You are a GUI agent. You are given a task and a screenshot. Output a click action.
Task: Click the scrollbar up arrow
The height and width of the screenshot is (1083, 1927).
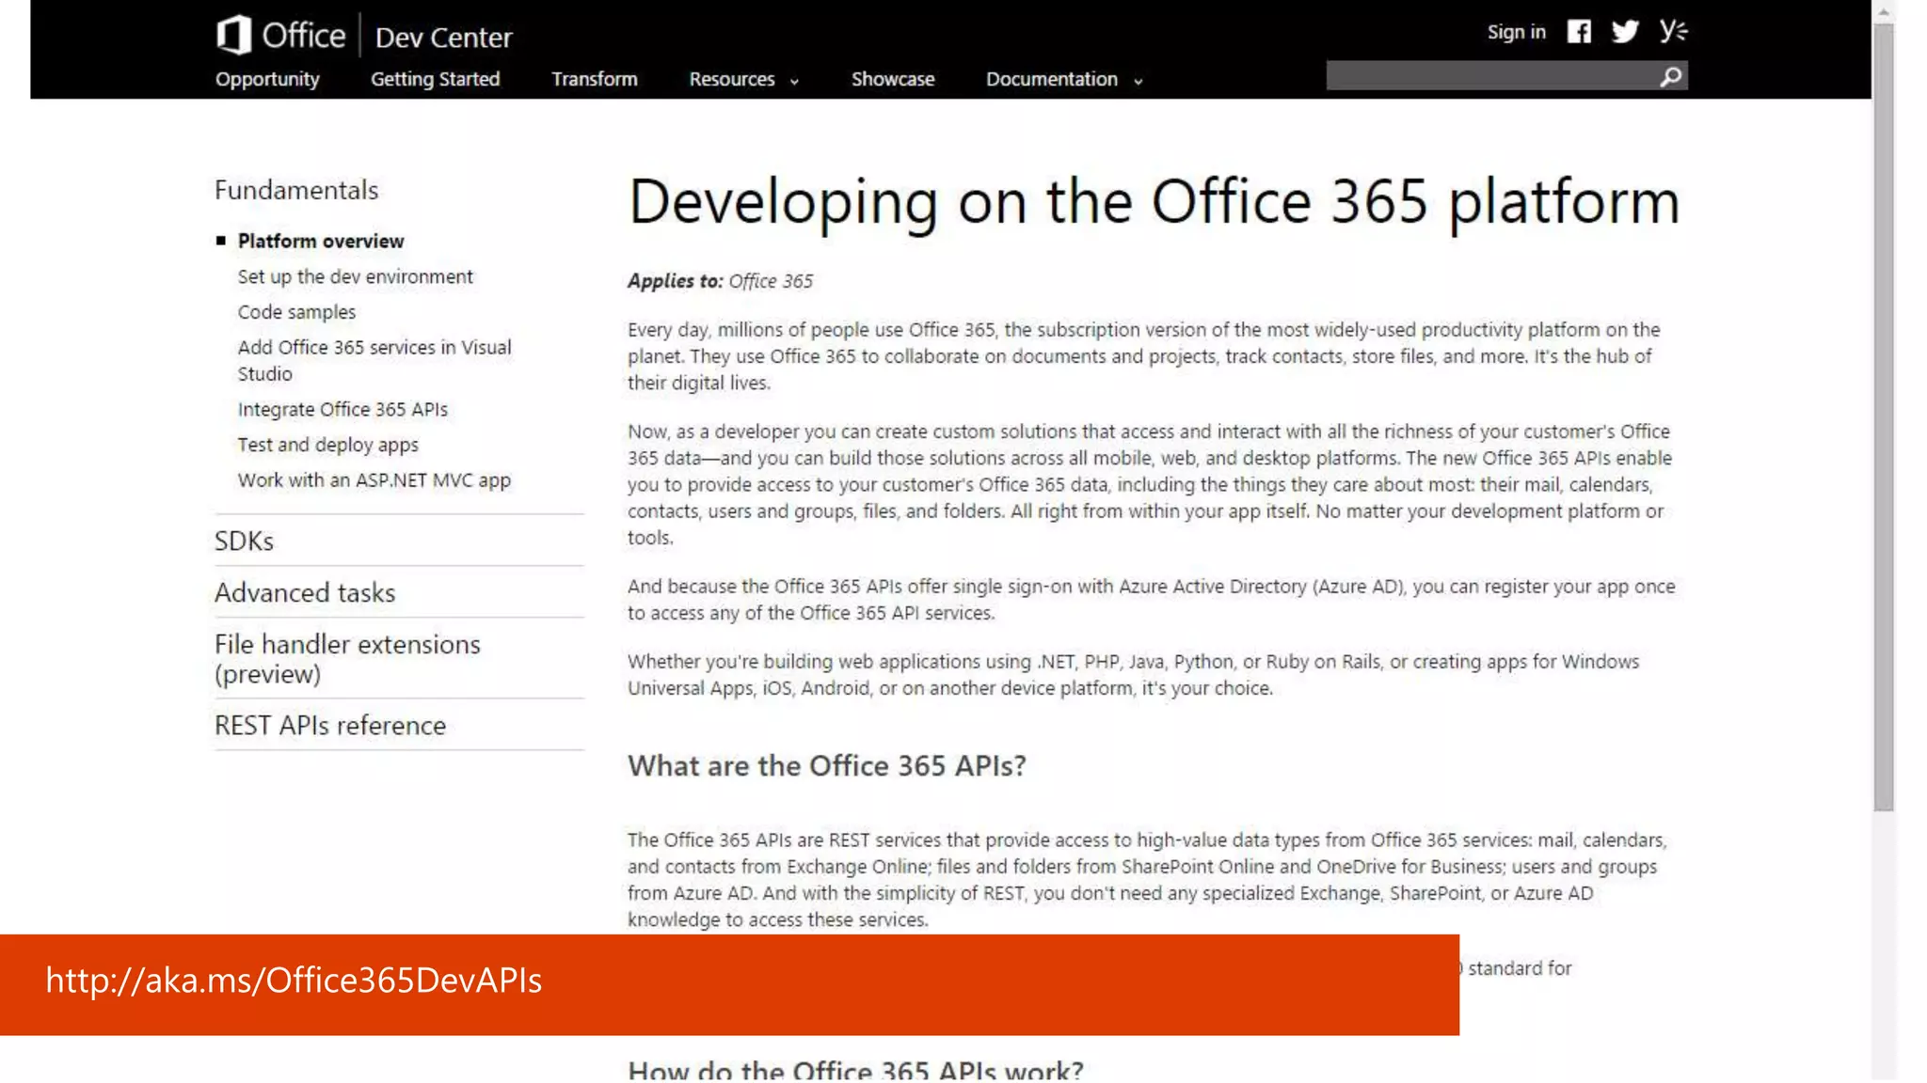1883,12
